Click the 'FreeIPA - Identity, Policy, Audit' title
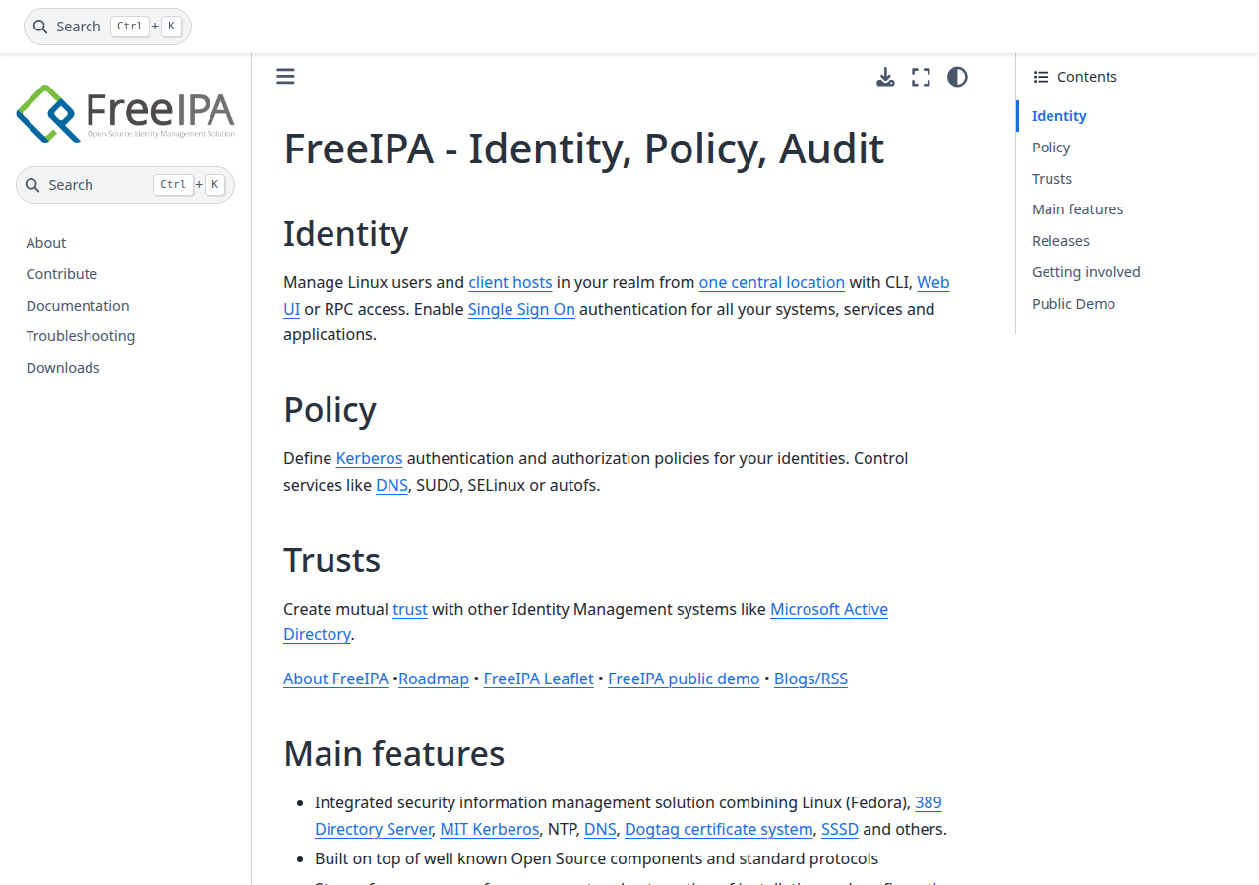Image resolution: width=1259 pixels, height=885 pixels. (x=584, y=148)
